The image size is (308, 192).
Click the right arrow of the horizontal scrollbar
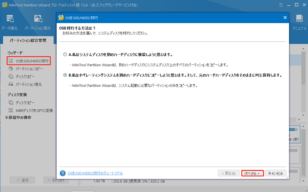pos(299,119)
